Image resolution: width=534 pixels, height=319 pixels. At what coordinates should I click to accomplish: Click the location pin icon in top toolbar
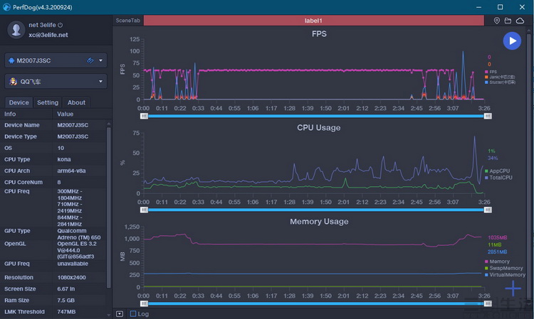pyautogui.click(x=497, y=21)
